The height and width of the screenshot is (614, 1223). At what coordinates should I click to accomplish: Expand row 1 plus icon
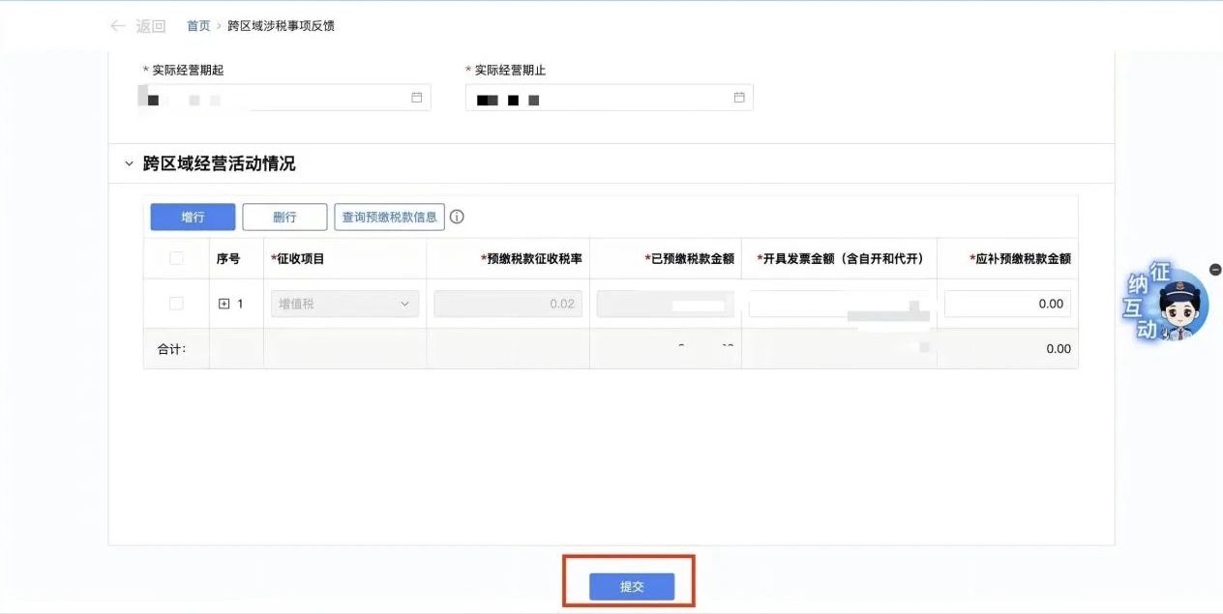click(224, 304)
